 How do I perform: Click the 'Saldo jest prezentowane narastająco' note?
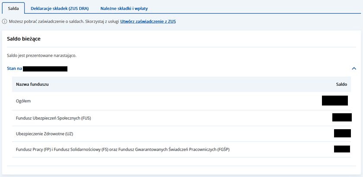41,56
